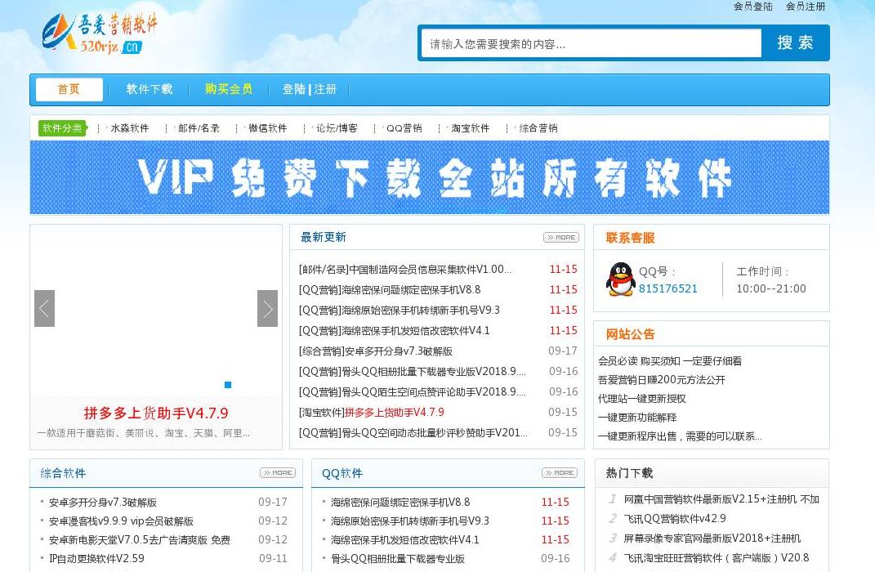The image size is (875, 572).
Task: Select the blue carousel indicator dot
Action: [x=228, y=385]
